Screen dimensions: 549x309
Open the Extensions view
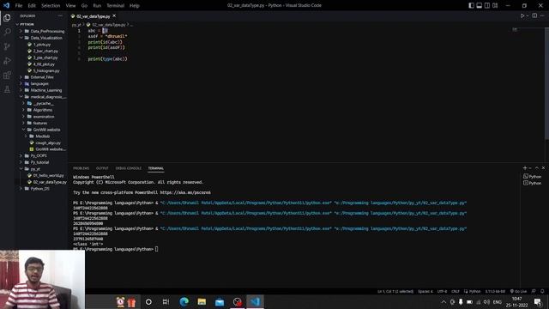click(7, 75)
